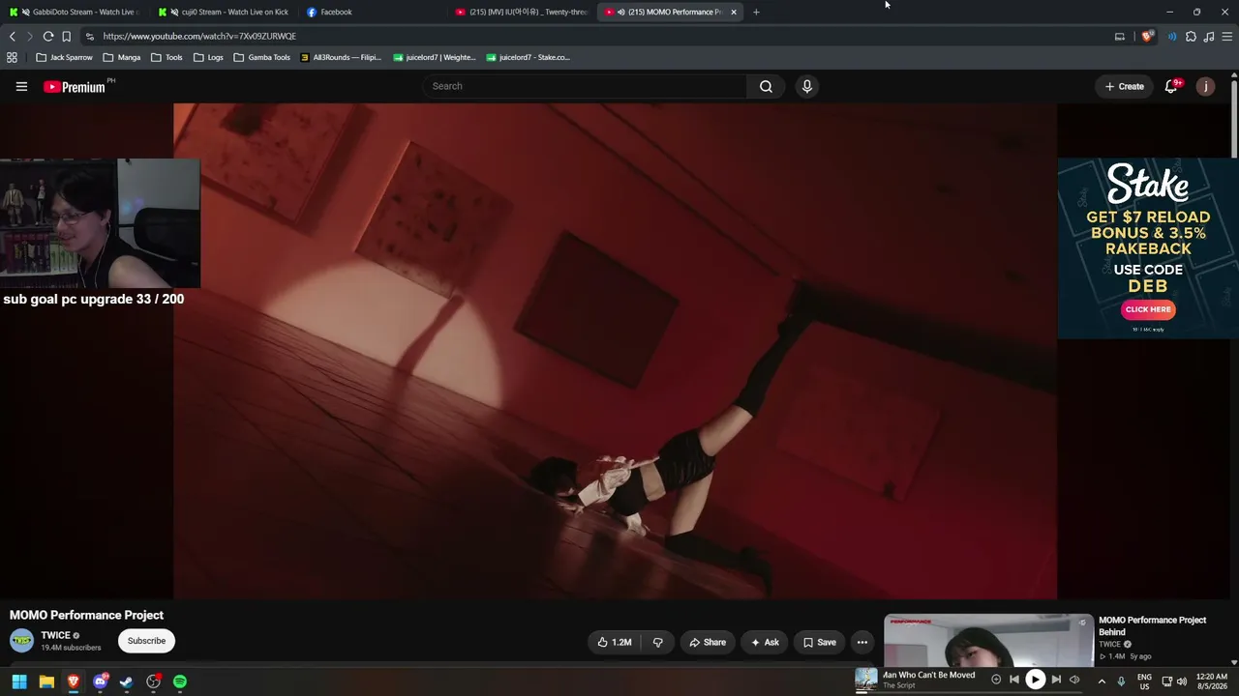Open the browser main menu
Image resolution: width=1239 pixels, height=696 pixels.
1226,36
